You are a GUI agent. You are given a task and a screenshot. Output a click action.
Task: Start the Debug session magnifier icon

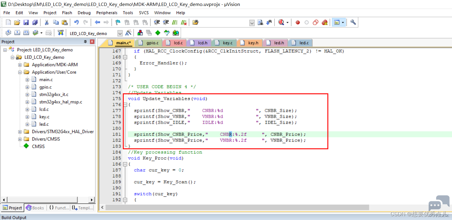(x=281, y=22)
